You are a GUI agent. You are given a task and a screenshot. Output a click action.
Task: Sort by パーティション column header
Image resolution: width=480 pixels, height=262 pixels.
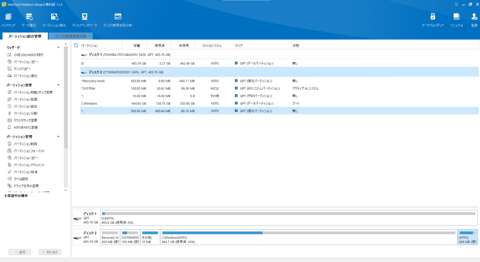click(x=101, y=46)
